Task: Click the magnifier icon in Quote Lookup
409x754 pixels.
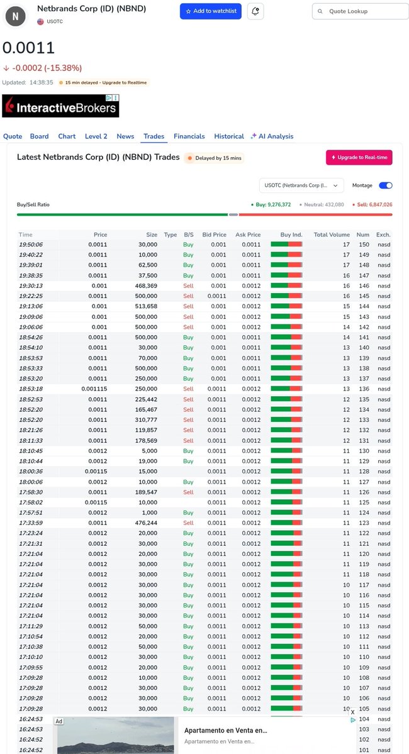Action: pos(320,11)
